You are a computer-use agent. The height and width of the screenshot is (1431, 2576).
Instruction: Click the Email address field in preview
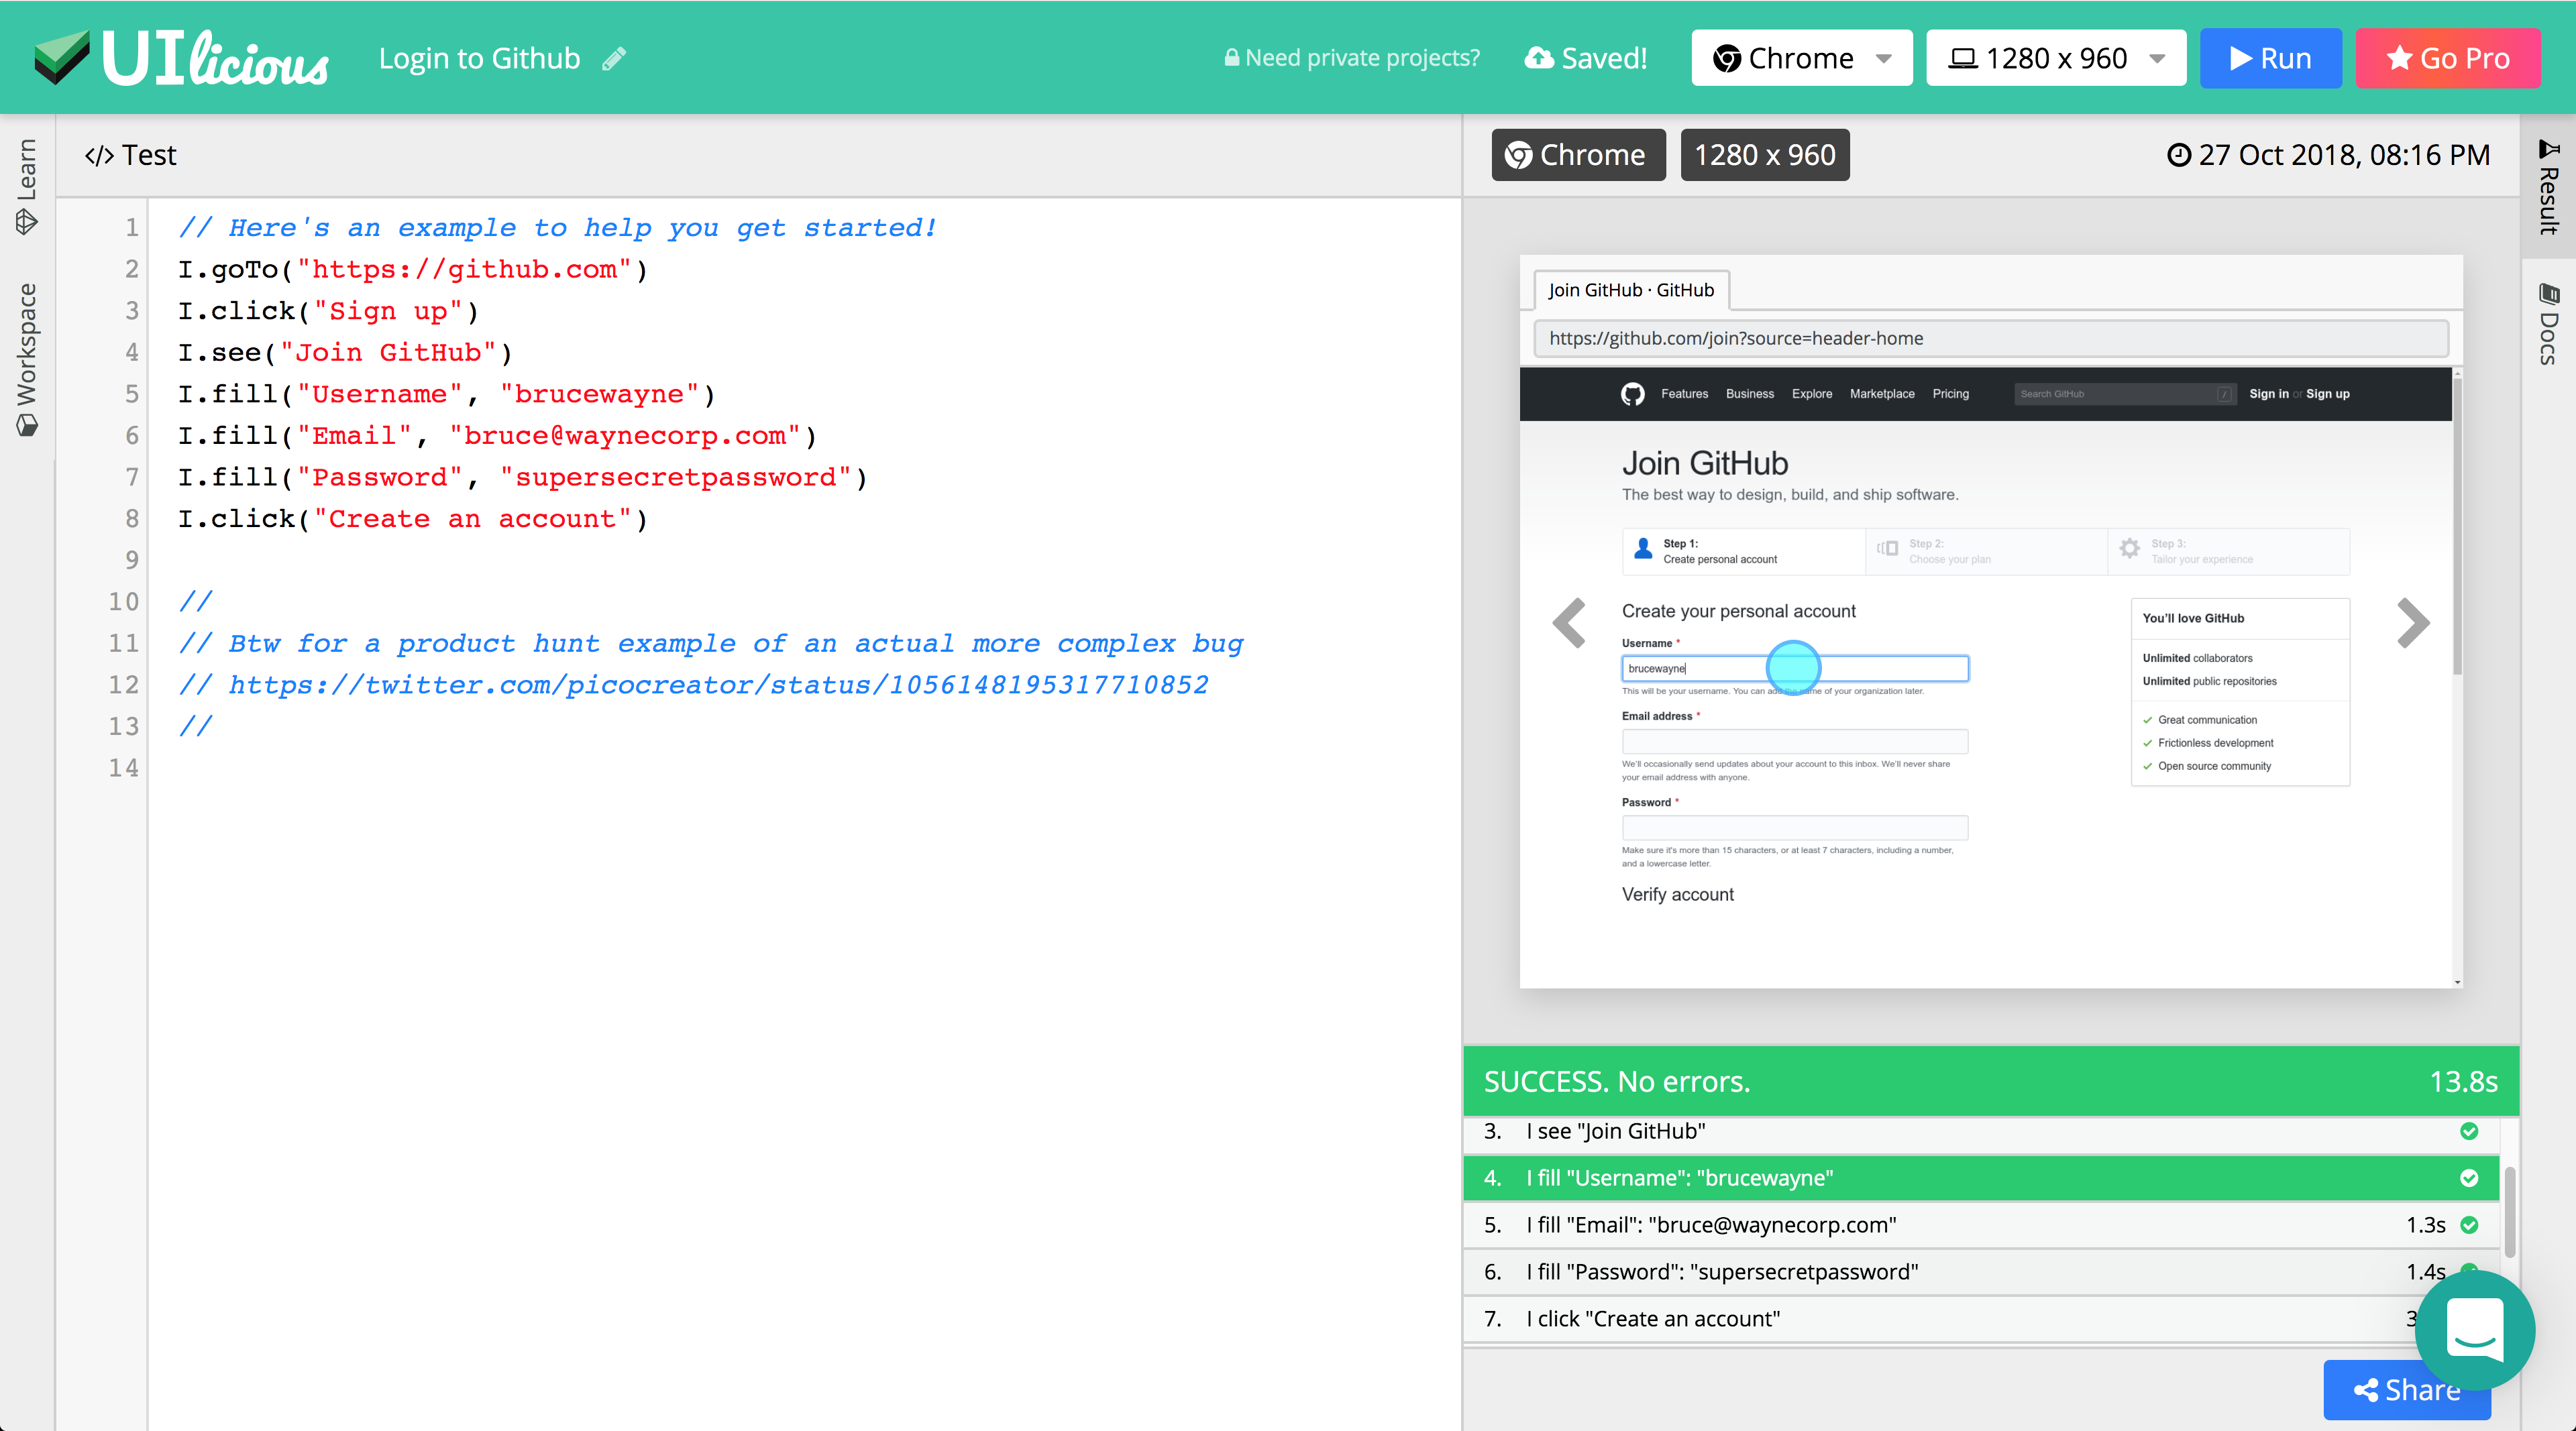coord(1795,742)
